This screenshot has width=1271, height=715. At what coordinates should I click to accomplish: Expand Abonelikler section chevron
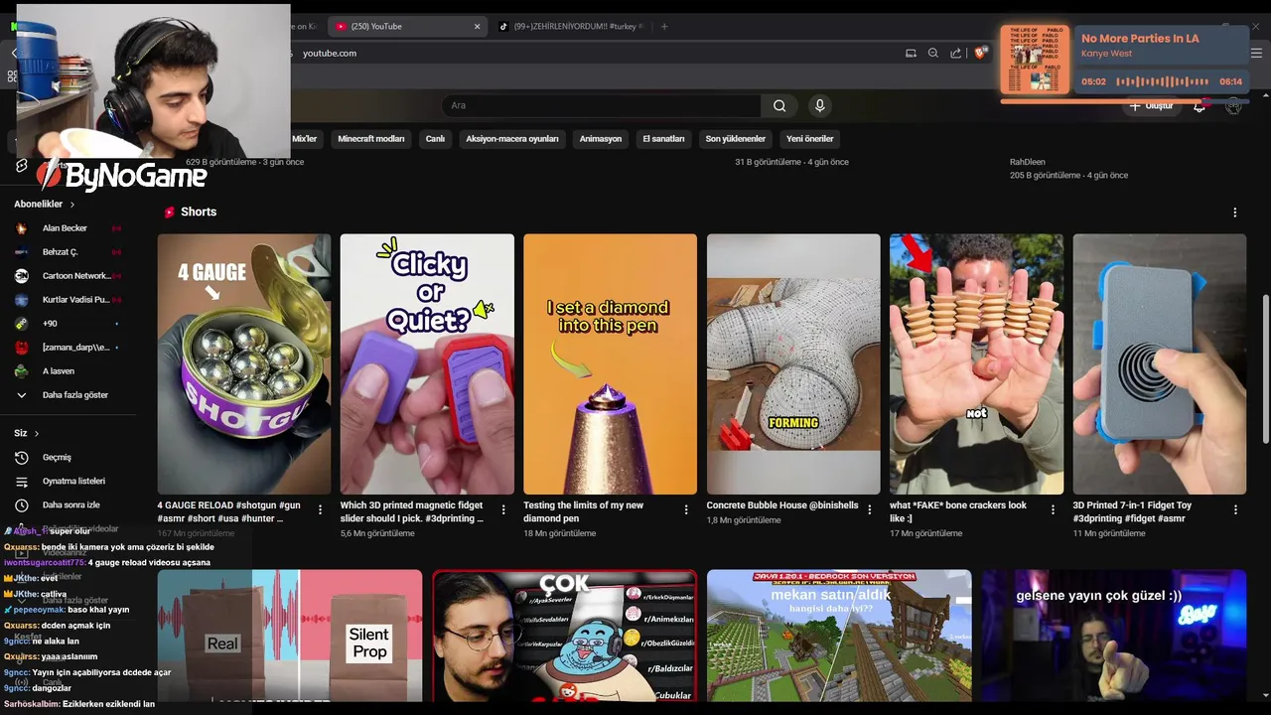coord(71,205)
